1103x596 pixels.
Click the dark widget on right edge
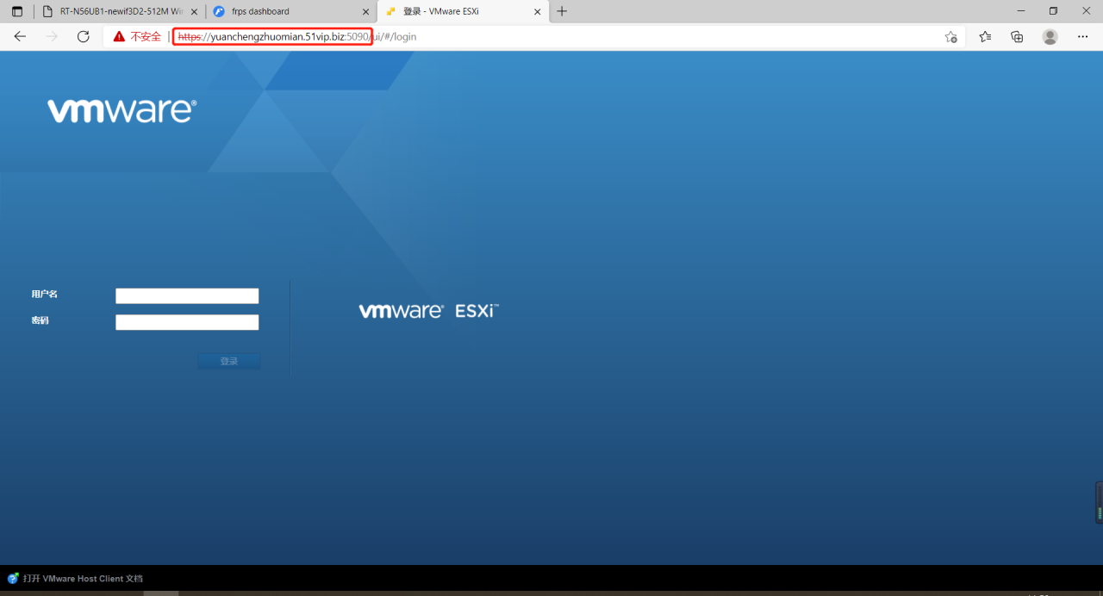[x=1099, y=502]
